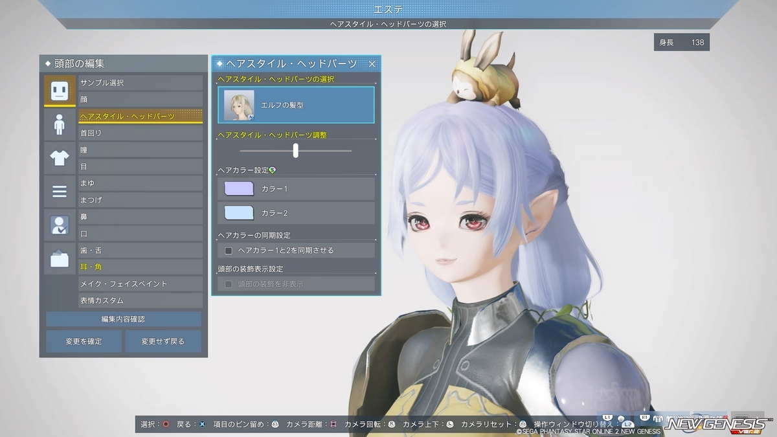This screenshot has width=777, height=437.
Task: Select the head editing face icon
Action: tap(60, 91)
